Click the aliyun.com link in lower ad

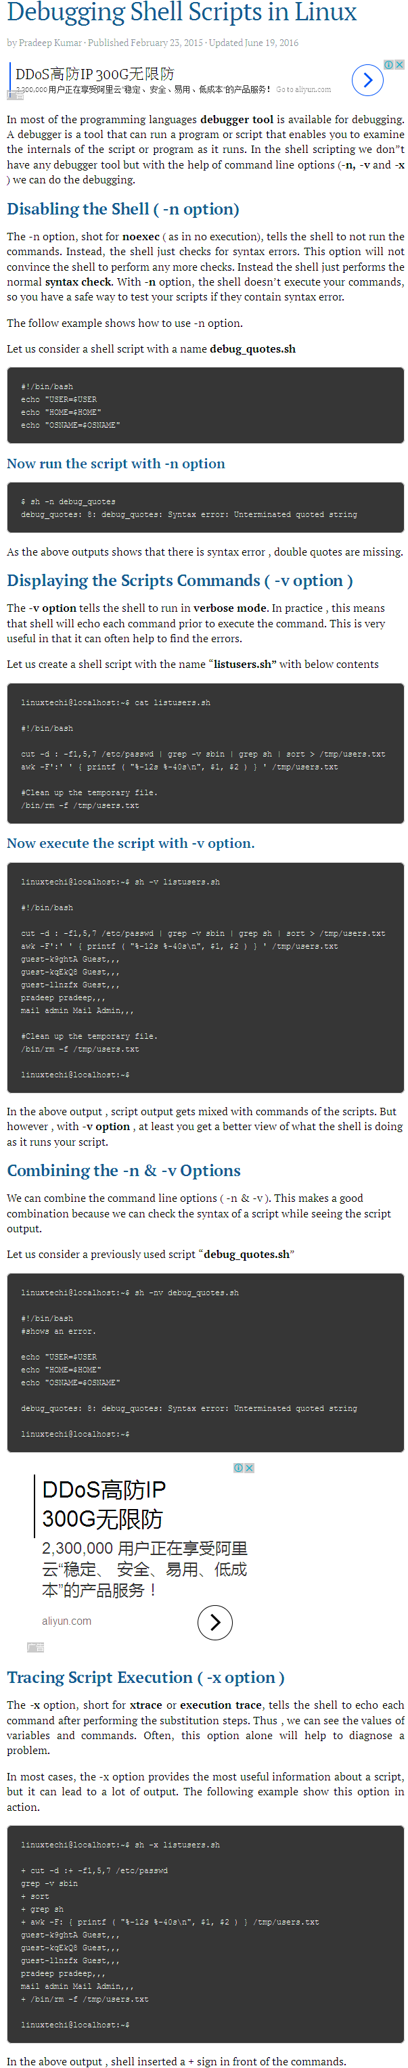[67, 1620]
